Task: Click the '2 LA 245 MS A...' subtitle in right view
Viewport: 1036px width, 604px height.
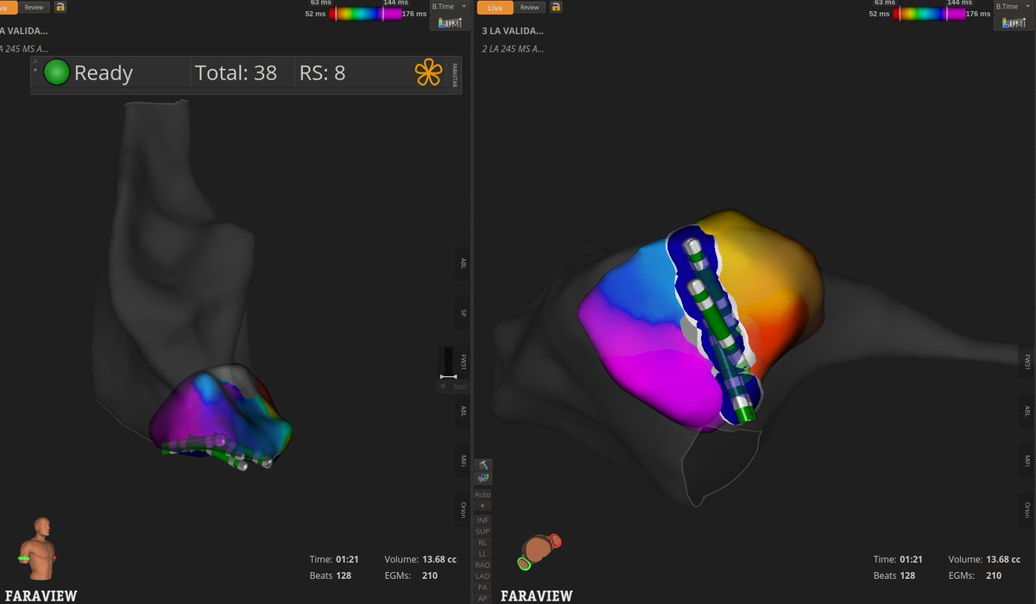Action: click(513, 49)
